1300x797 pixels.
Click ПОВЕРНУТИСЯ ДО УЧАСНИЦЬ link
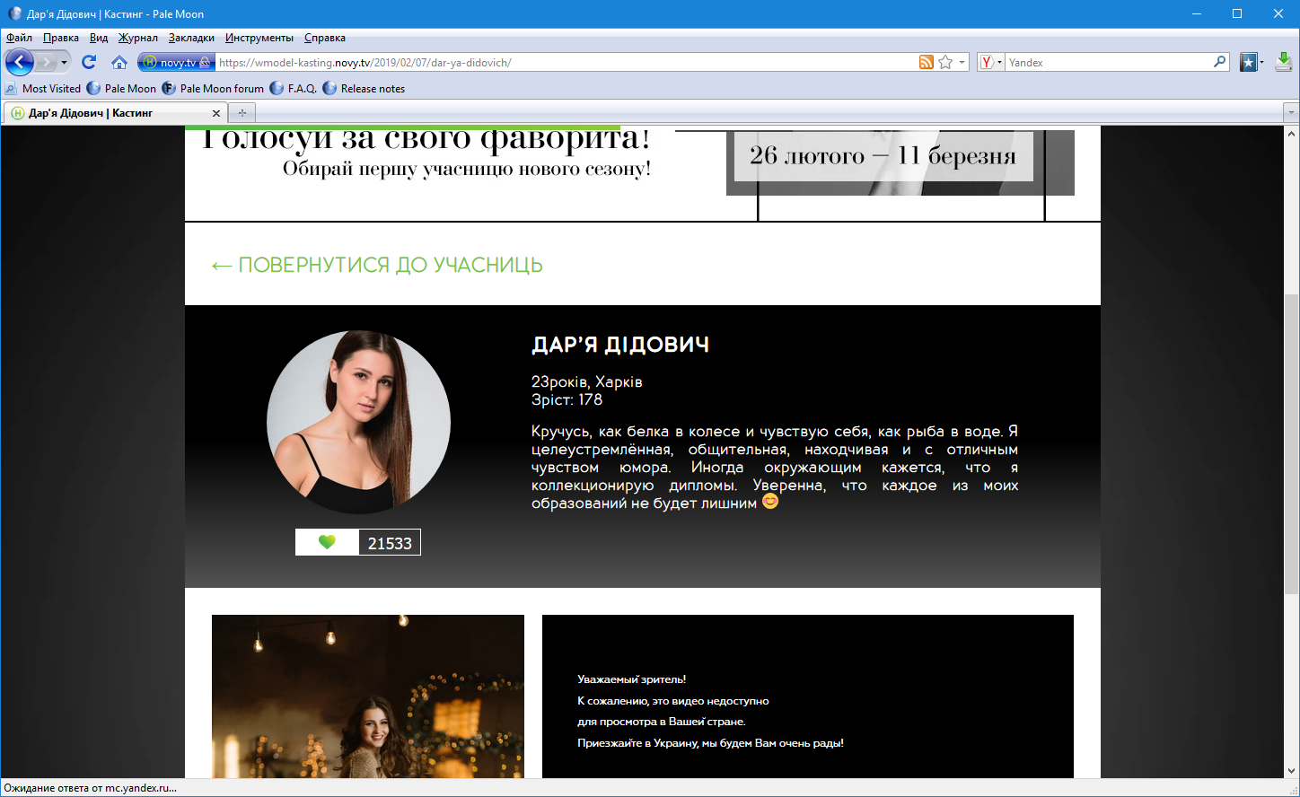click(x=377, y=265)
